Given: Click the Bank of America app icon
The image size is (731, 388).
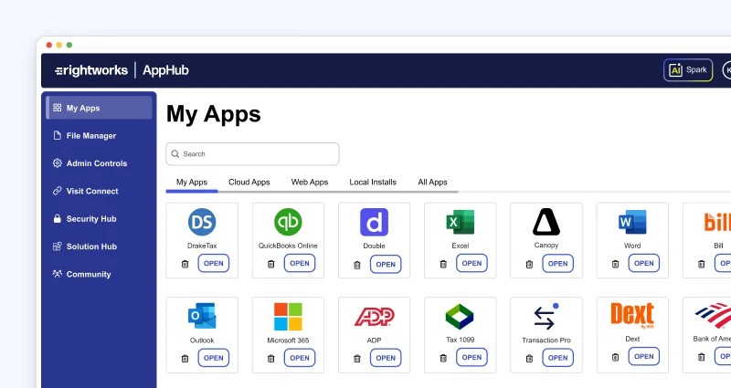Looking at the screenshot, I should pyautogui.click(x=714, y=315).
